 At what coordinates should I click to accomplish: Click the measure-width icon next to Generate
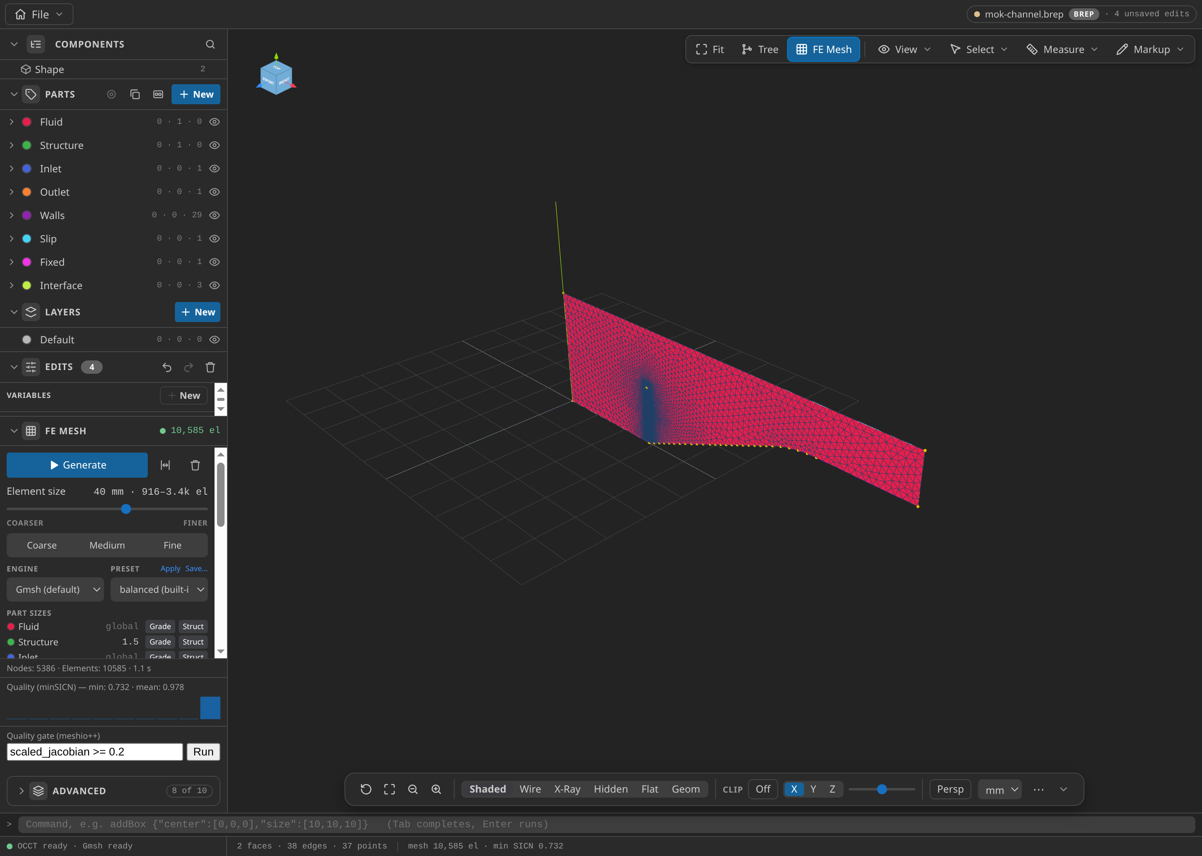pos(166,465)
